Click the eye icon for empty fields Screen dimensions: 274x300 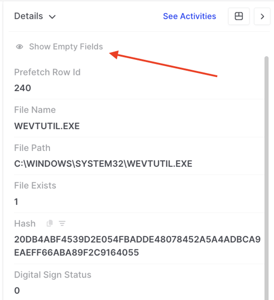tap(19, 47)
